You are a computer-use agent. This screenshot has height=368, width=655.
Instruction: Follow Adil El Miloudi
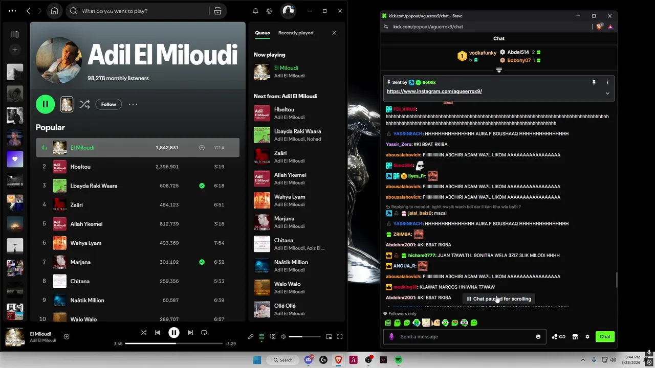click(108, 104)
